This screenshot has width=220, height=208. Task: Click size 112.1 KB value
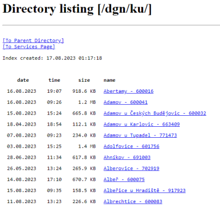tap(84, 124)
